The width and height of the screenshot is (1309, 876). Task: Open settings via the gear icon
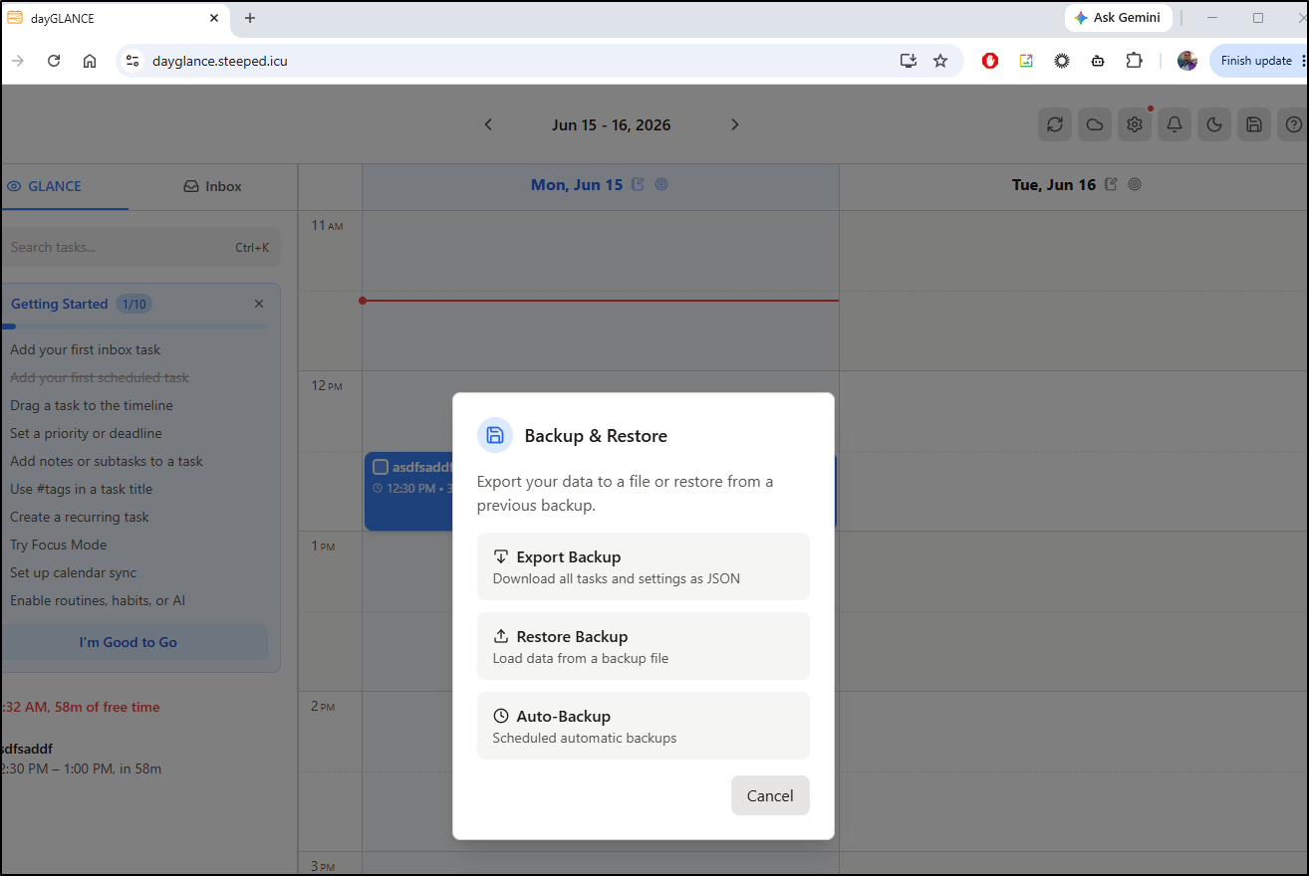[1135, 124]
